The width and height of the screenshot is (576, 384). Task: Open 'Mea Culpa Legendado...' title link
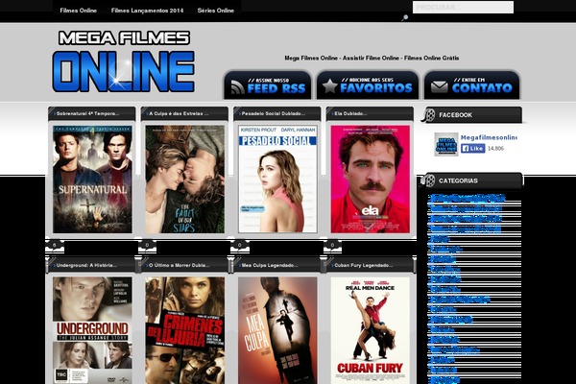(270, 265)
